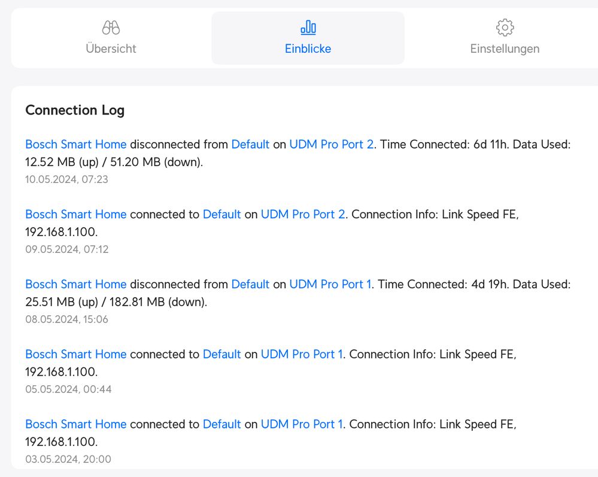This screenshot has height=477, width=598.
Task: Open Bosch Smart Home link in 10.05.2024 entry
Action: click(76, 144)
